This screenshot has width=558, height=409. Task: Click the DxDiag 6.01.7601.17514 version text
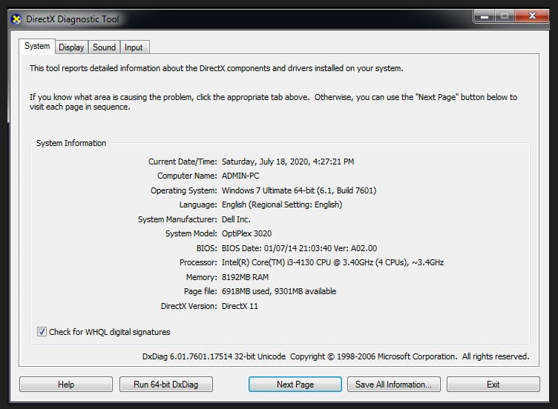214,356
